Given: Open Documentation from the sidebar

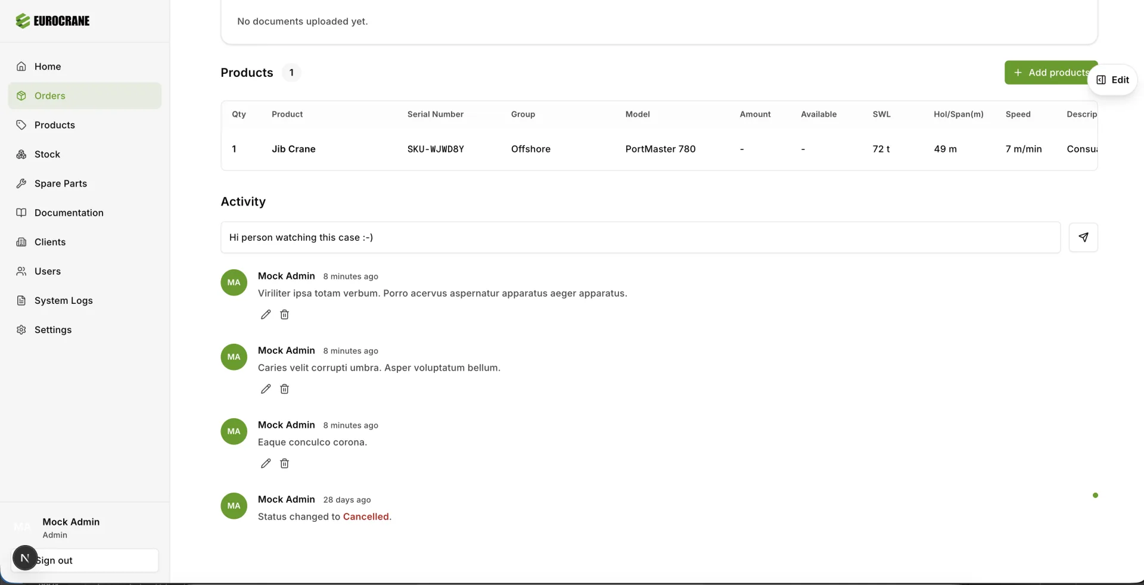Looking at the screenshot, I should (x=69, y=213).
